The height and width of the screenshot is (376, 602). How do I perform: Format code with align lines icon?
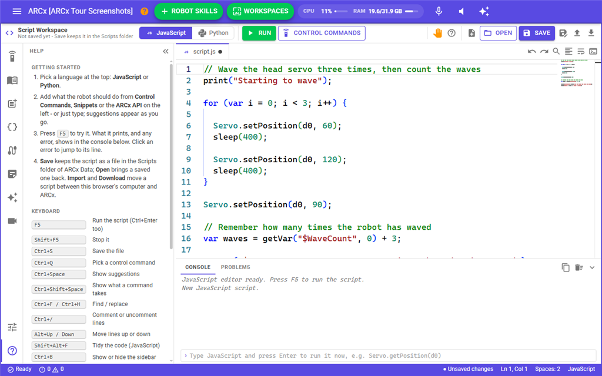point(568,52)
